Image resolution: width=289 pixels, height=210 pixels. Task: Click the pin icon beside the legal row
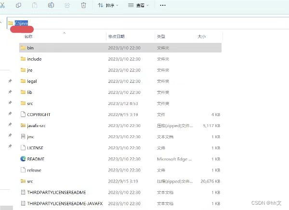pos(10,81)
